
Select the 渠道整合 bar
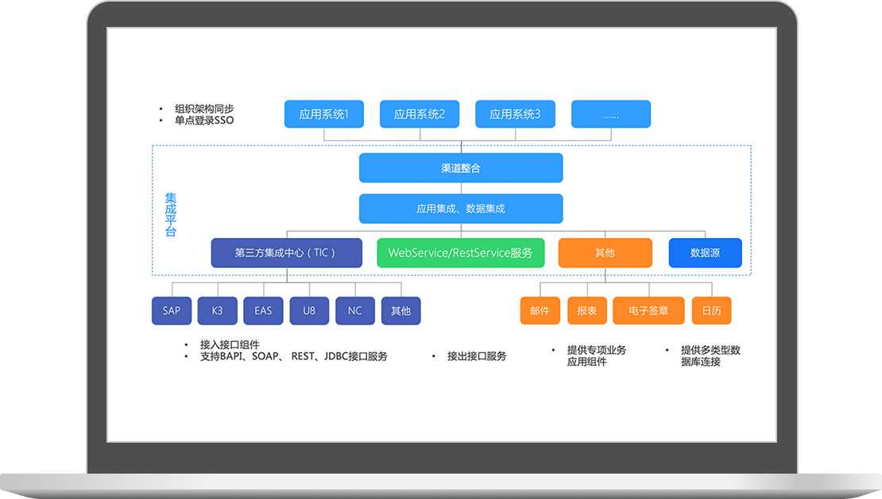click(x=461, y=168)
